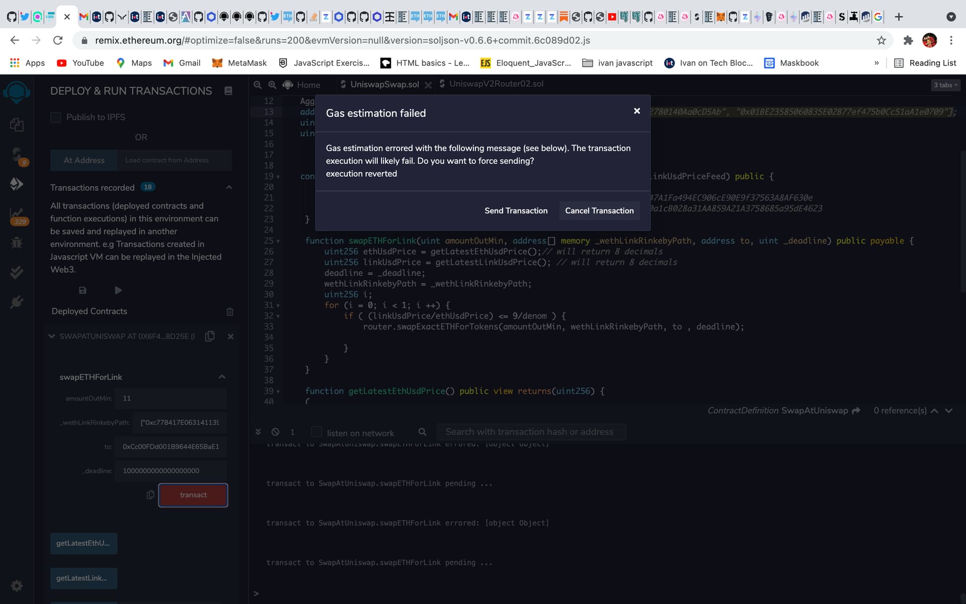Click the amountOutMin input field
966x604 pixels.
(170, 398)
